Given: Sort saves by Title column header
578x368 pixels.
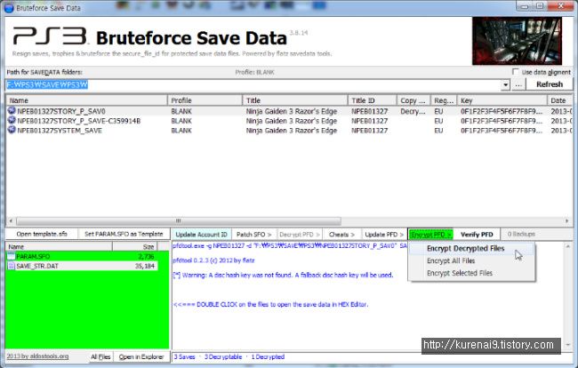Looking at the screenshot, I should pyautogui.click(x=295, y=100).
